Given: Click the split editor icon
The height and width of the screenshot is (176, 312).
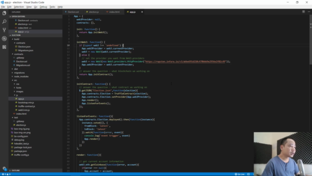Looking at the screenshot, I should pos(303,12).
